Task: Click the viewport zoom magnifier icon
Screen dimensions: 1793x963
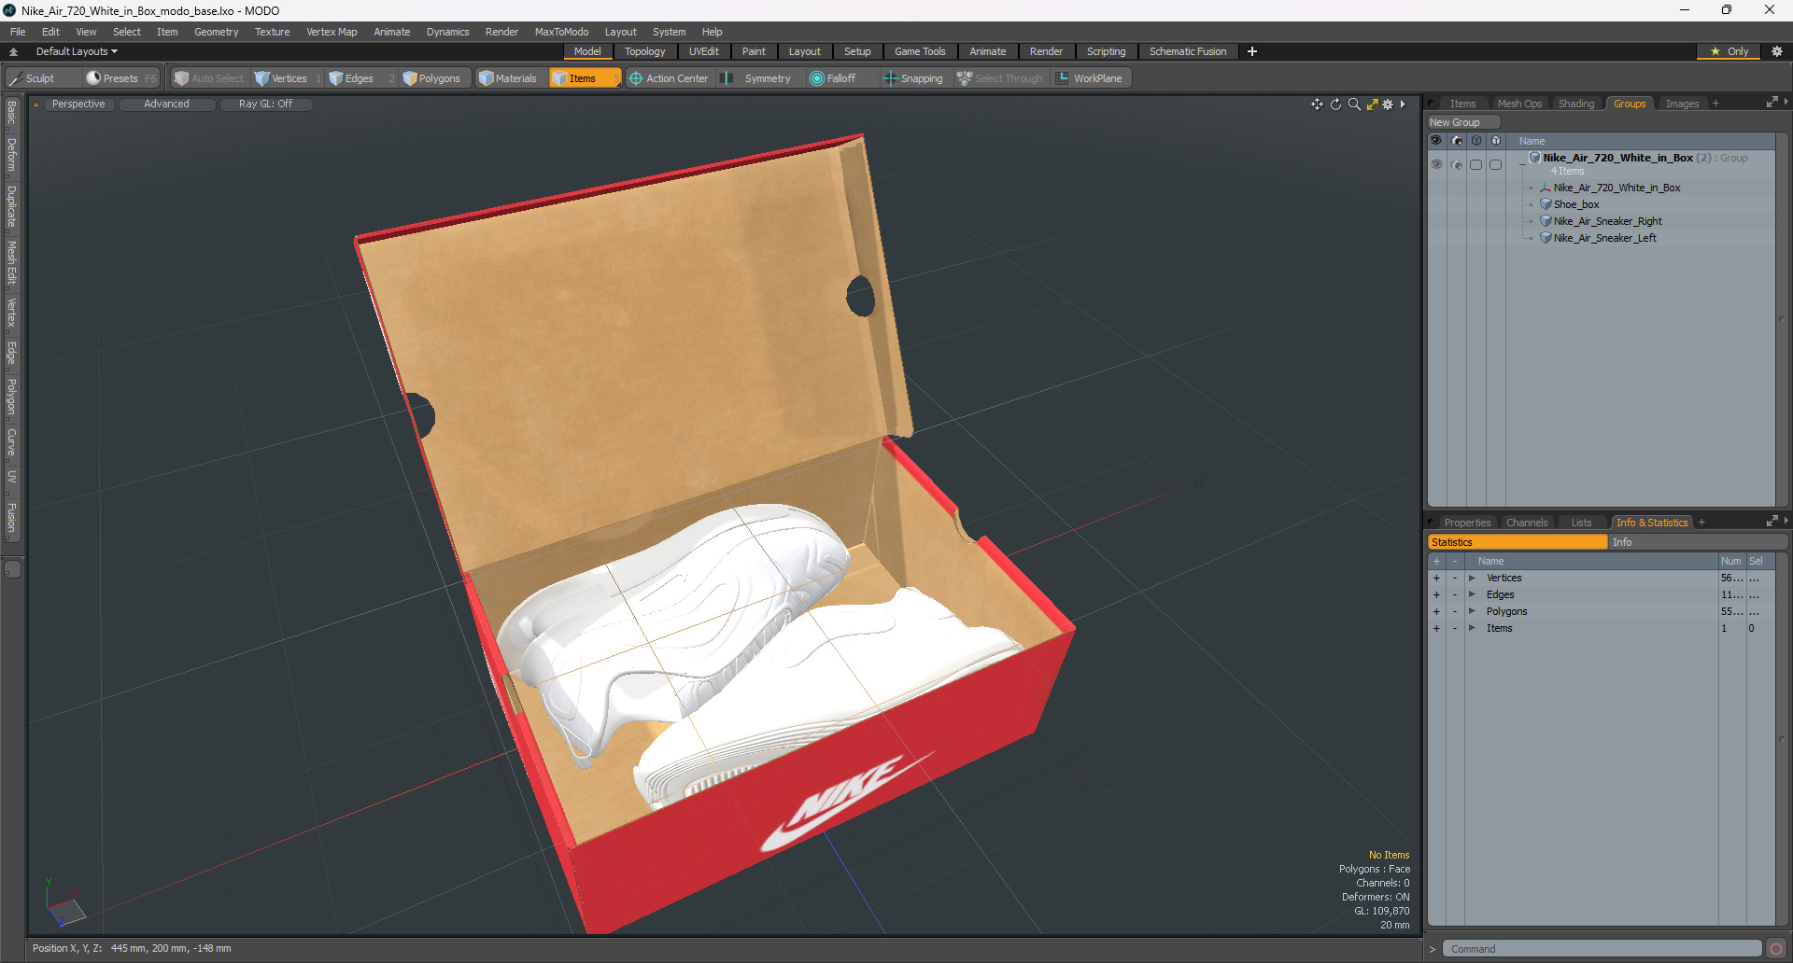Action: tap(1354, 105)
